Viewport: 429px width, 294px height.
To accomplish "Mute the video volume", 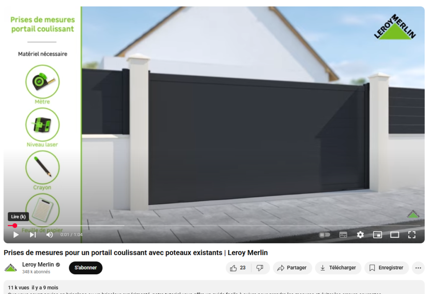I will point(49,235).
